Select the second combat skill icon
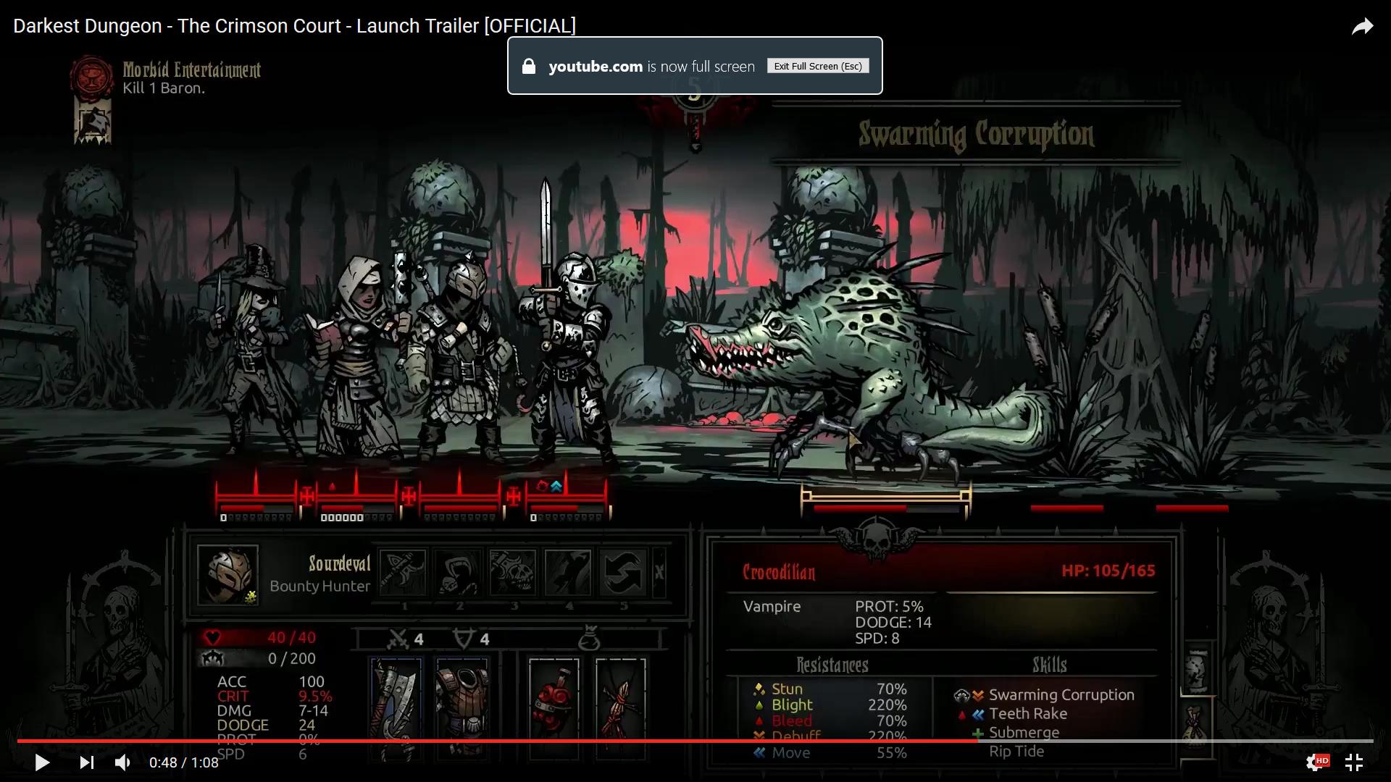This screenshot has height=782, width=1391. 459,572
